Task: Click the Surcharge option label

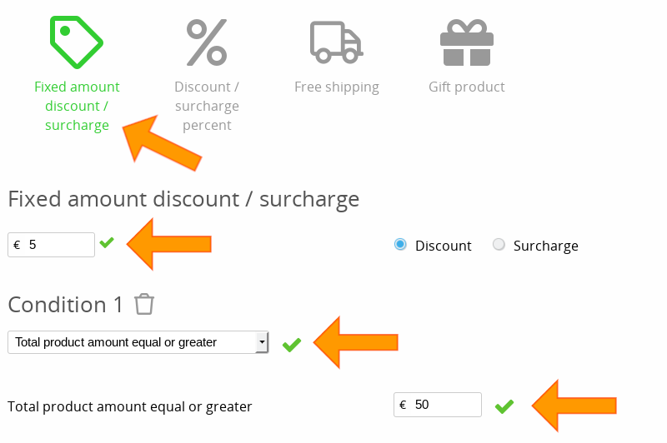Action: pos(545,246)
